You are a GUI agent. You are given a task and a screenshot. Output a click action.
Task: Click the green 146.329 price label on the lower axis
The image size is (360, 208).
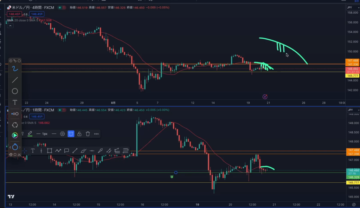pos(353,177)
